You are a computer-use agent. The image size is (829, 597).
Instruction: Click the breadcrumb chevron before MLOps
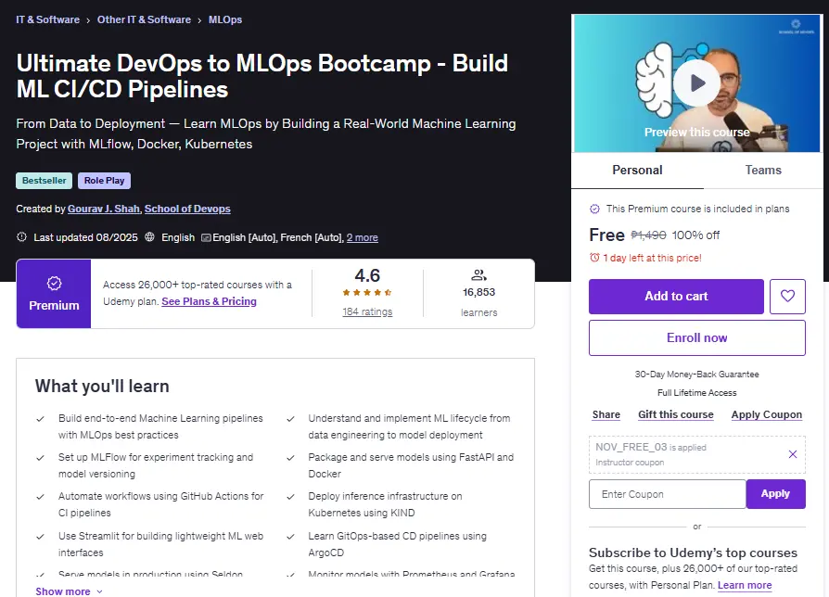pos(199,20)
